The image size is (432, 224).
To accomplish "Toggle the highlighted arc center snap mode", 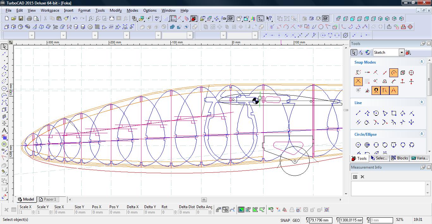I will pyautogui.click(x=393, y=73).
